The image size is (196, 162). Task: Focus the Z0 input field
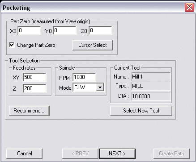click(100, 31)
